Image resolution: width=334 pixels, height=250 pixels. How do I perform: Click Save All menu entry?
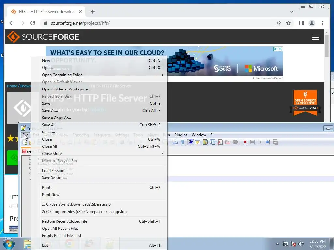click(99, 125)
